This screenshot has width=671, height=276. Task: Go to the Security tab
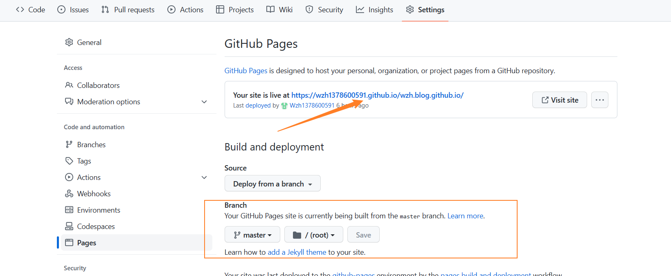coord(324,10)
